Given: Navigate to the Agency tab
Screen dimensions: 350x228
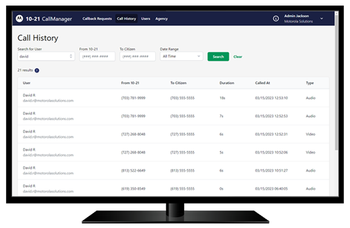Looking at the screenshot, I should tap(161, 19).
